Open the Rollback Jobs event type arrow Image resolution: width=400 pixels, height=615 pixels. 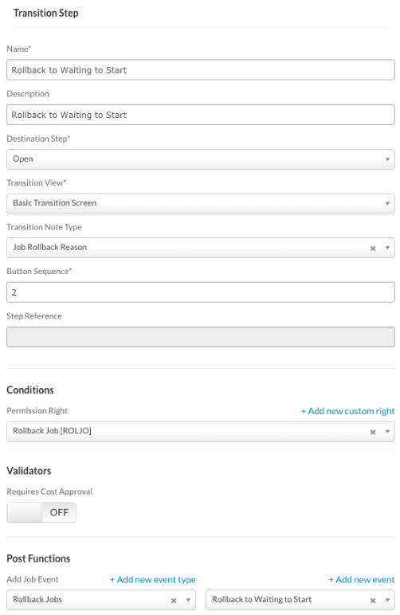point(188,600)
